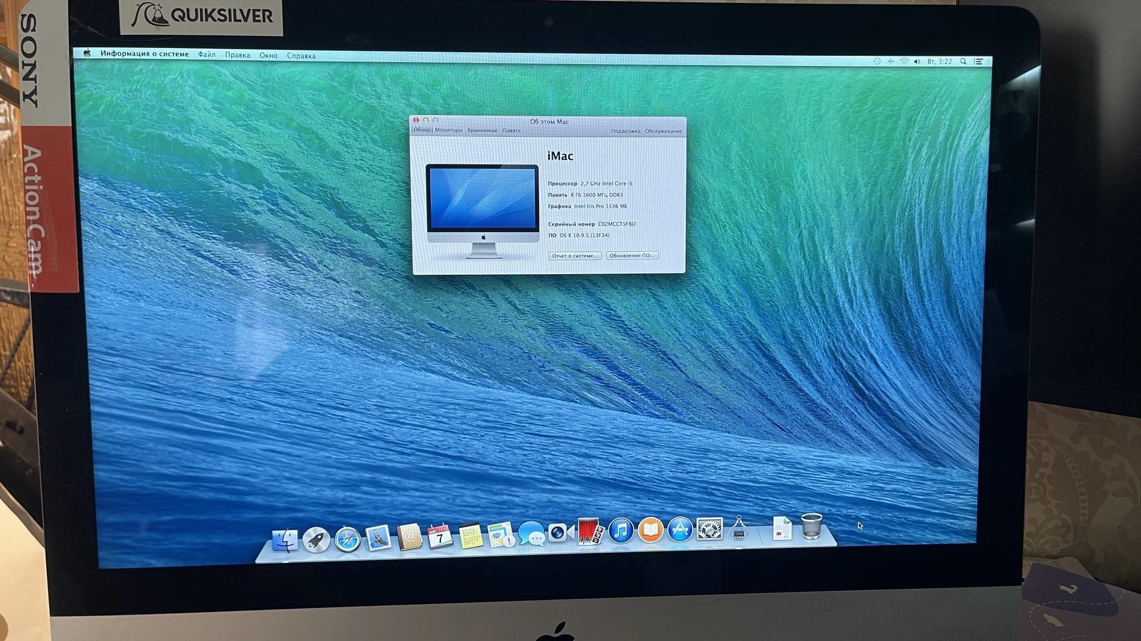Minimize Об этом Mac with yellow button
The width and height of the screenshot is (1141, 641).
(x=425, y=120)
